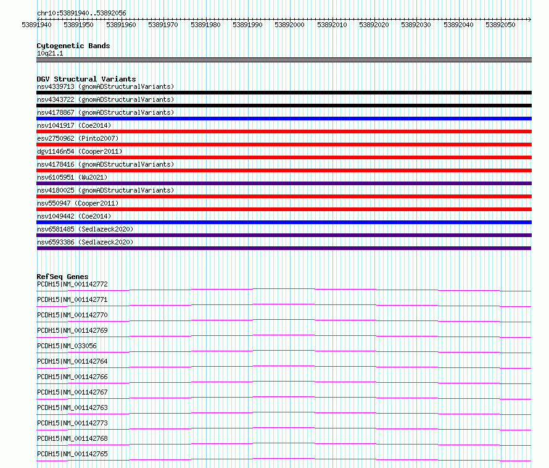Click the blue bar for nsv4178867
Image resolution: width=549 pixels, height=468 pixels.
click(x=284, y=119)
